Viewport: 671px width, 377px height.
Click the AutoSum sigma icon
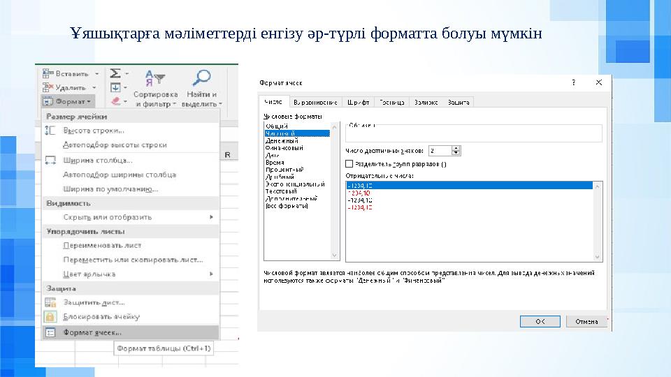115,73
